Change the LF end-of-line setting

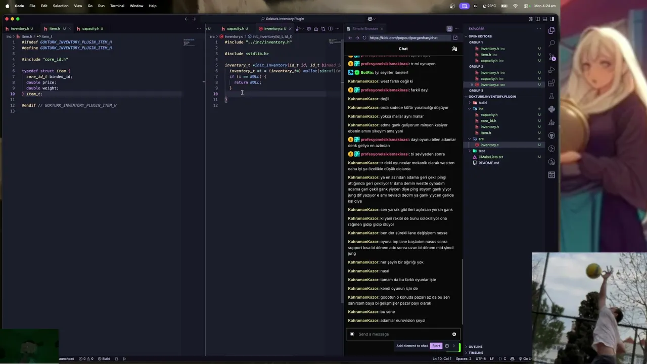tap(492, 358)
